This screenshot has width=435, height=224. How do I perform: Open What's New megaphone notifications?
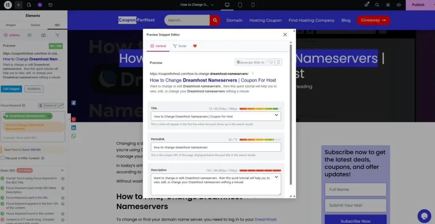367,5
